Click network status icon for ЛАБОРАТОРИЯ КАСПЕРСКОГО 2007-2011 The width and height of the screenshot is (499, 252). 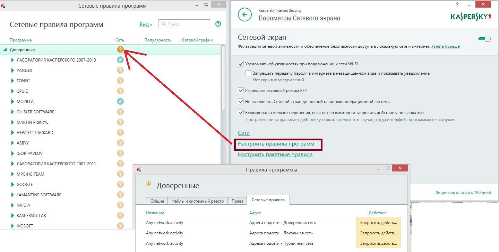[x=120, y=164]
